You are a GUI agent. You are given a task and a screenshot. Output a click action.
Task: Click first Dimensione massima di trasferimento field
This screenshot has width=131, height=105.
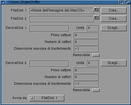(x=86, y=49)
